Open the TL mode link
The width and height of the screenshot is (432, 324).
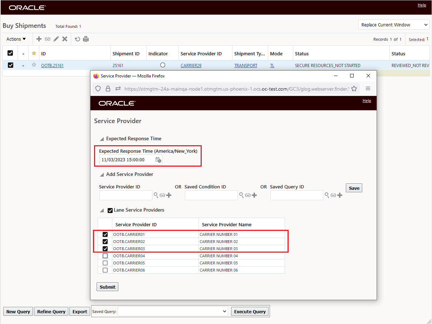pyautogui.click(x=272, y=66)
